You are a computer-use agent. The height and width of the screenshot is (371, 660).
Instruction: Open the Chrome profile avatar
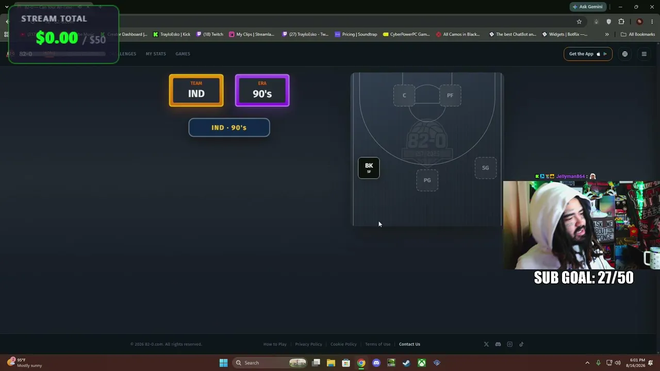point(639,22)
